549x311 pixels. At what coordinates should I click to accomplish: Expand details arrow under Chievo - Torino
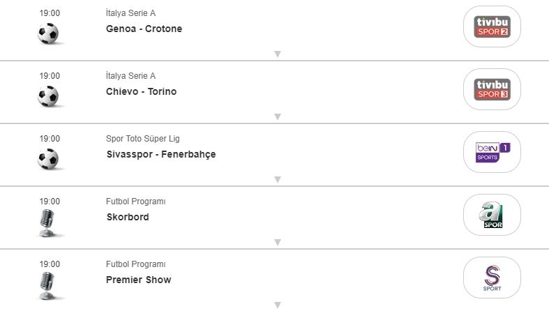tap(277, 117)
